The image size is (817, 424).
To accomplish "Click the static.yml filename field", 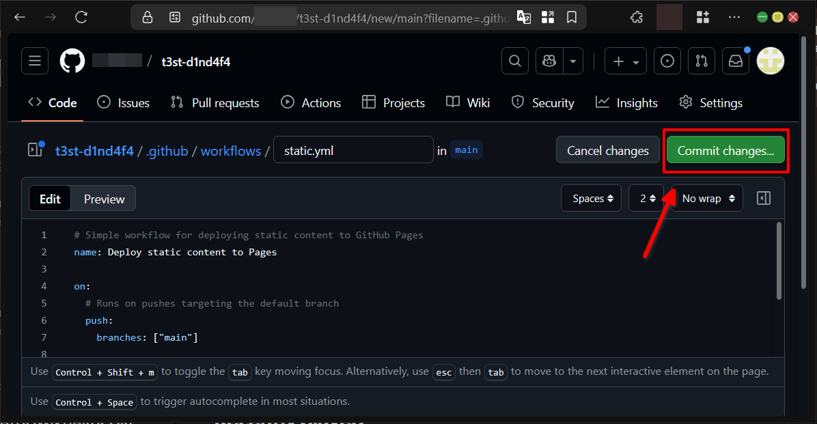I will pyautogui.click(x=353, y=150).
